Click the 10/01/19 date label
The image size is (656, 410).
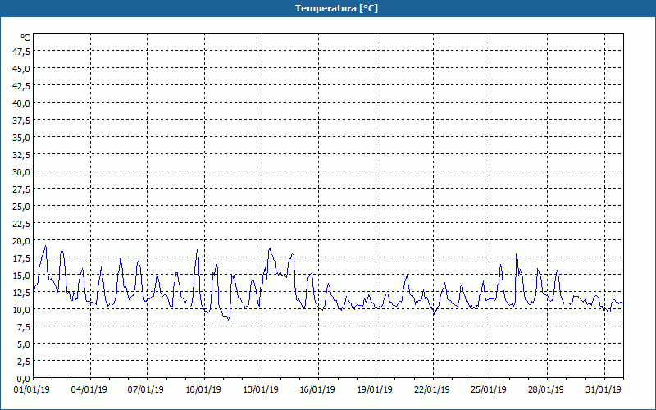(x=203, y=390)
